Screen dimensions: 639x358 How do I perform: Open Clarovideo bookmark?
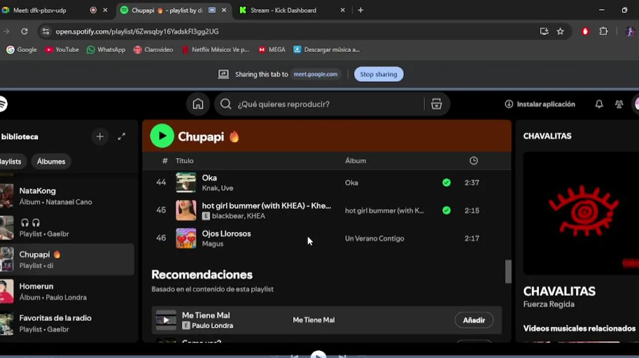(x=153, y=50)
